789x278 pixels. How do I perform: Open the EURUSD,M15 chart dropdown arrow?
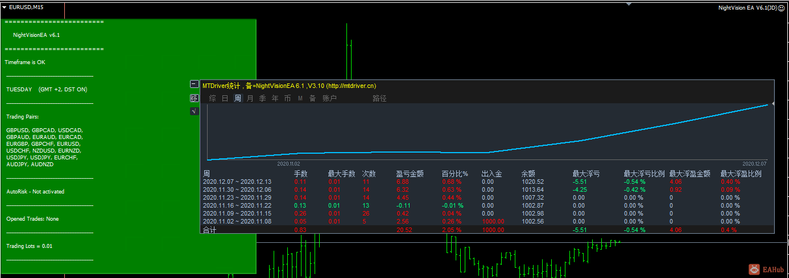coord(4,7)
